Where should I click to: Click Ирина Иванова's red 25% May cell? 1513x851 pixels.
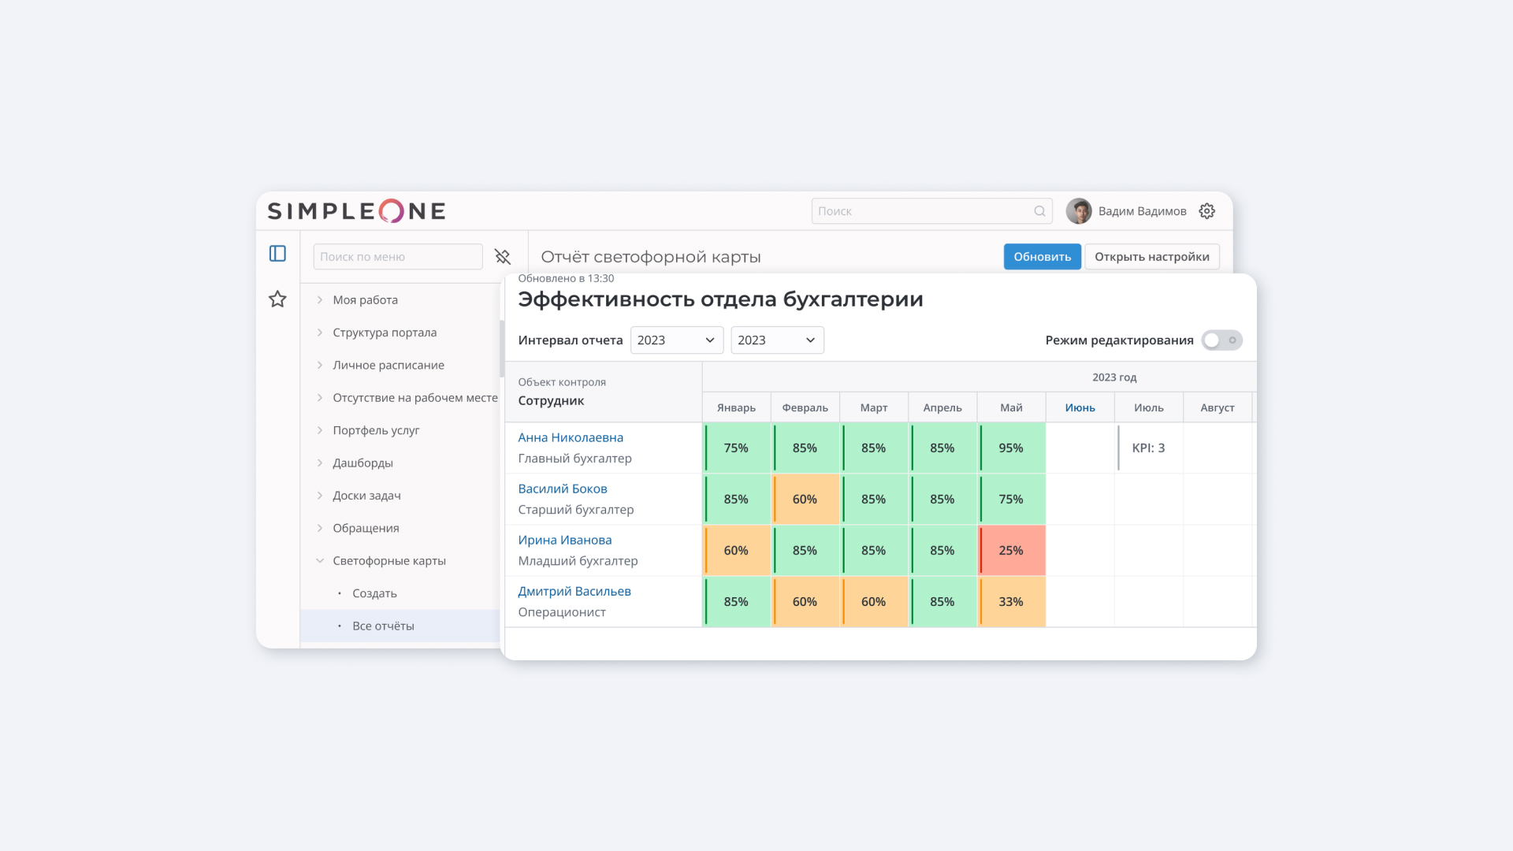[x=1011, y=550]
